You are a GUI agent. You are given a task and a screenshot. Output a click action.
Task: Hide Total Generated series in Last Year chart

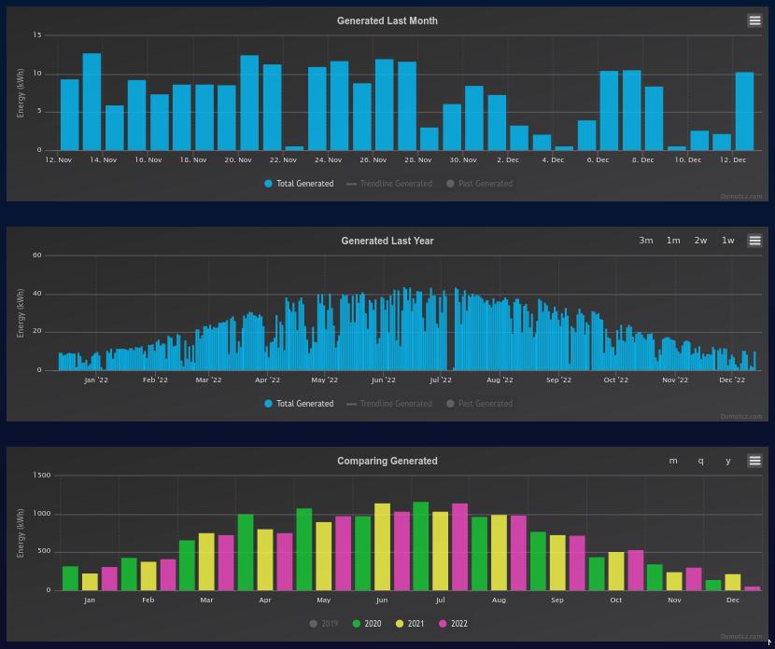click(x=299, y=404)
